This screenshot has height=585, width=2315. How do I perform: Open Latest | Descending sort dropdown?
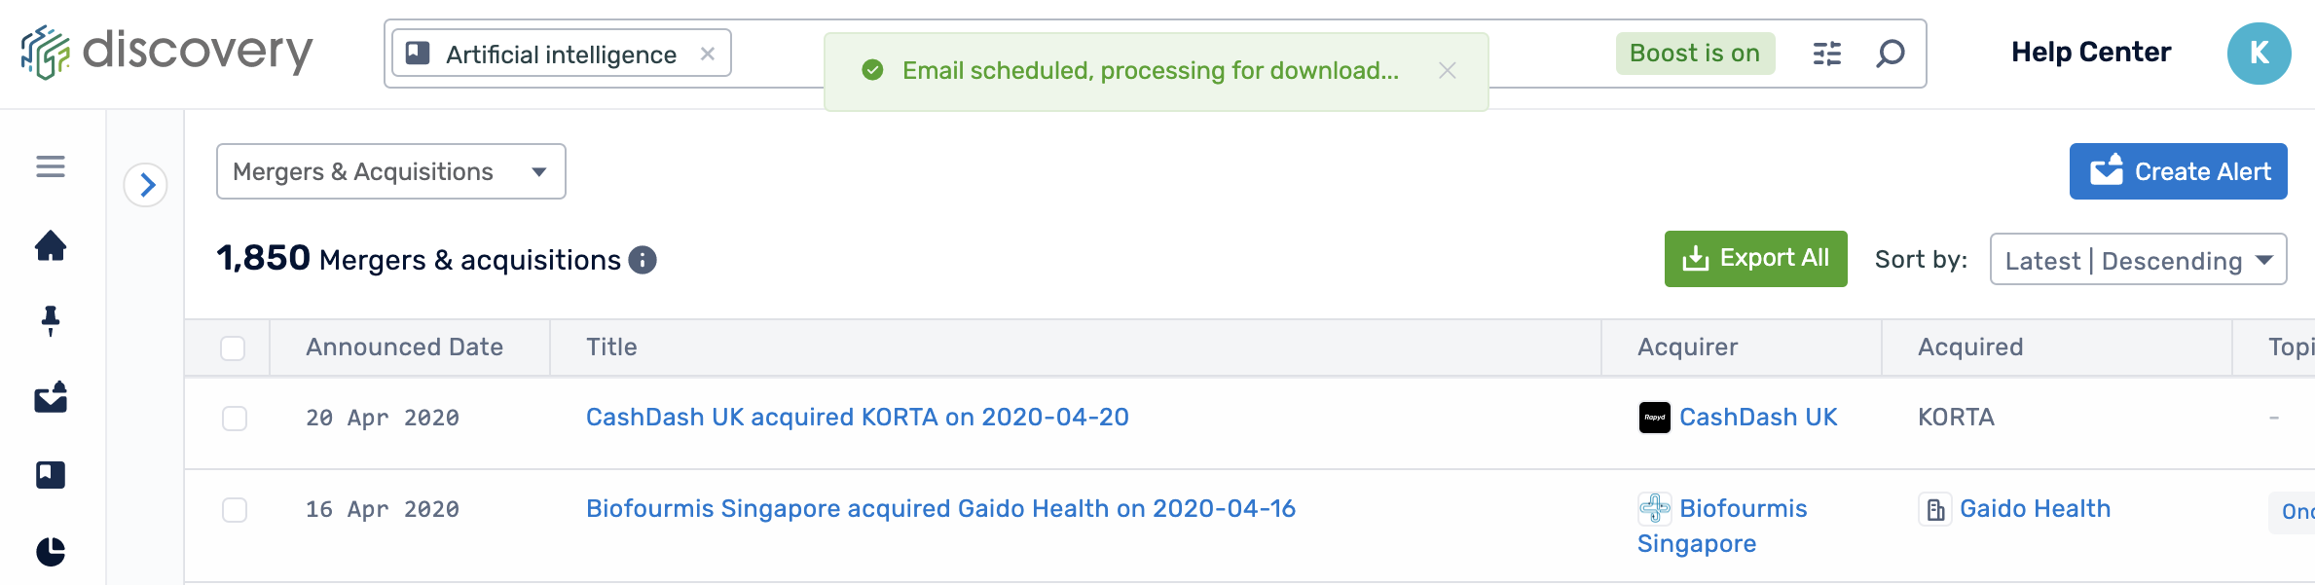pyautogui.click(x=2138, y=260)
